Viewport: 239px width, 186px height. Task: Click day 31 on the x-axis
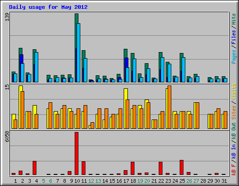pos(224,181)
